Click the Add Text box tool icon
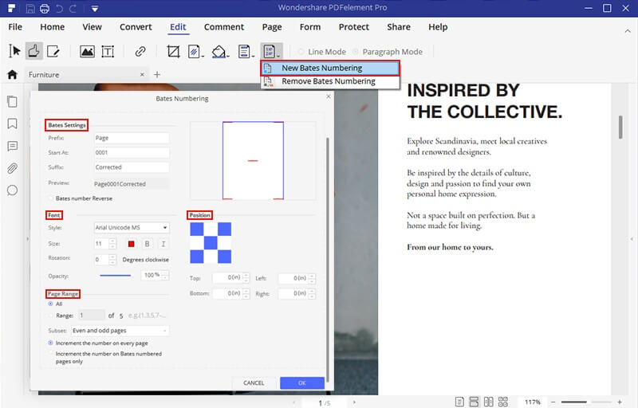The width and height of the screenshot is (638, 408). [x=107, y=52]
